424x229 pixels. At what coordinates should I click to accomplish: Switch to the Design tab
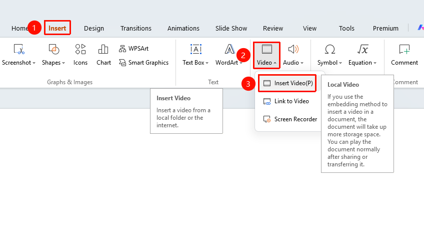[x=94, y=28]
